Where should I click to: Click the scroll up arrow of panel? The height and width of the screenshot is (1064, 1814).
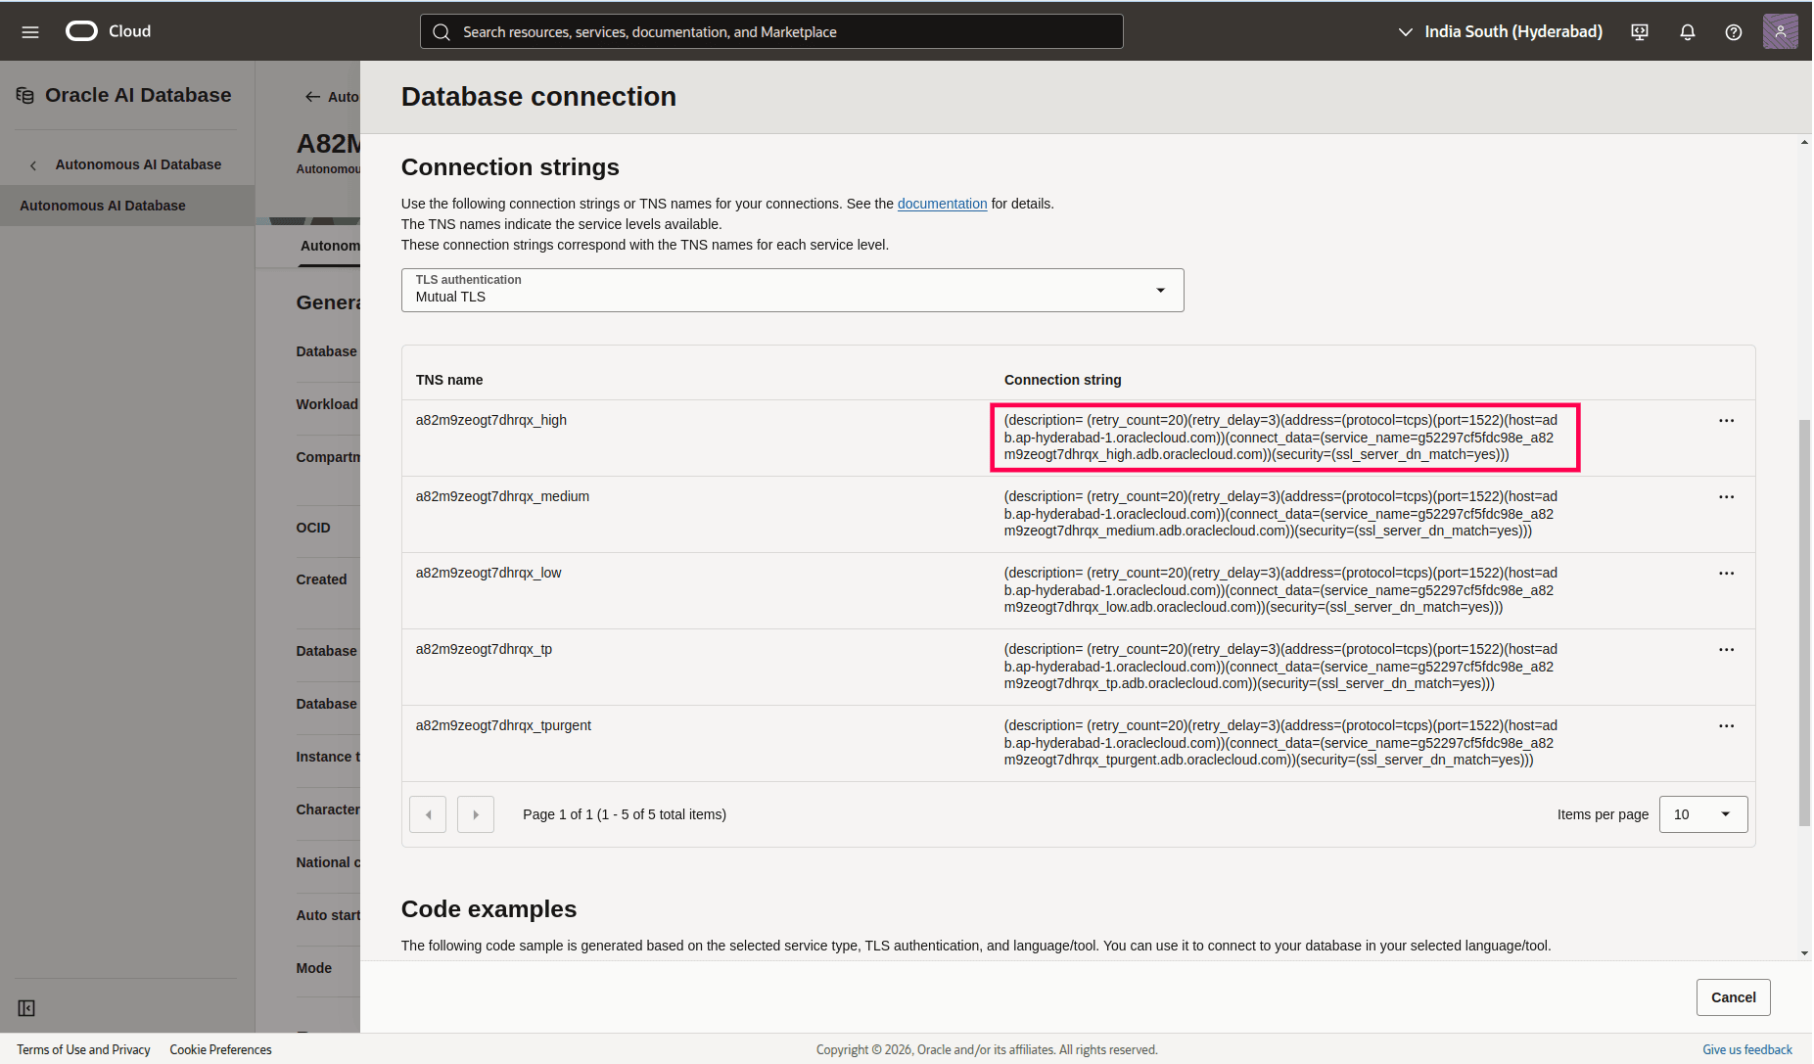pos(1804,143)
